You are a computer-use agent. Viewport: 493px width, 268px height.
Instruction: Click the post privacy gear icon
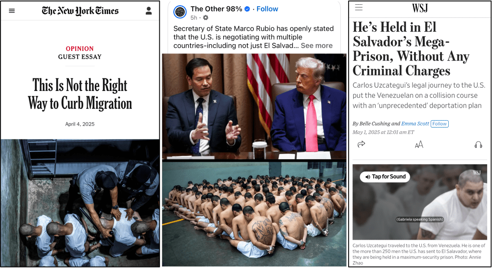[206, 18]
